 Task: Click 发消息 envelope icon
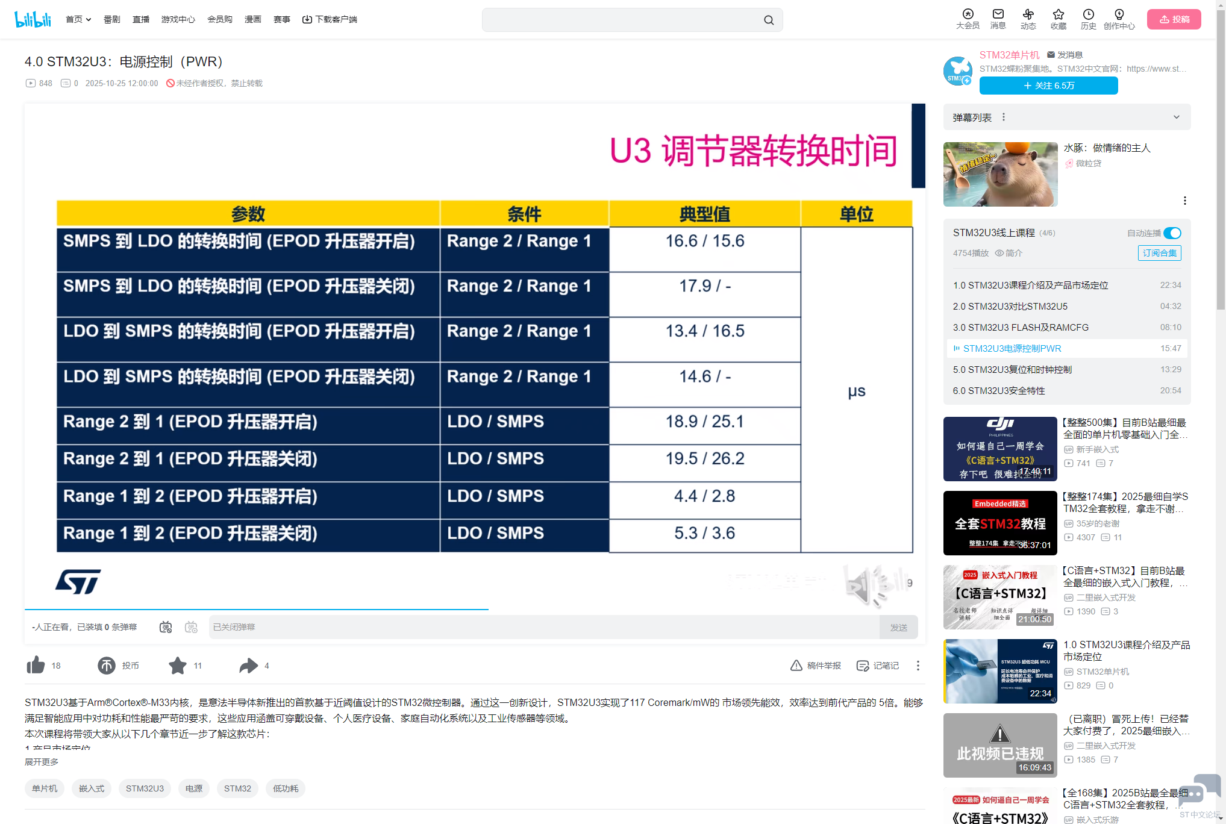pos(1051,55)
